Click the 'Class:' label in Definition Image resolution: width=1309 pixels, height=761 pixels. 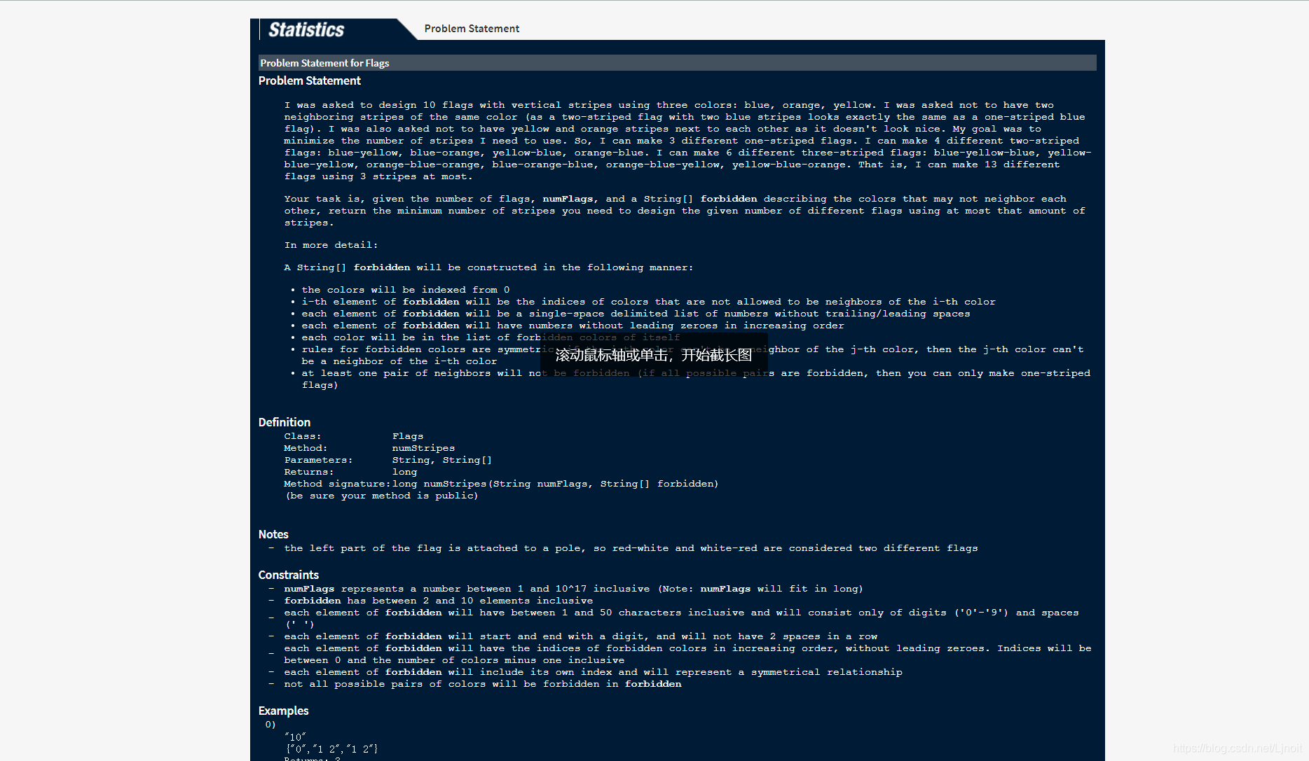303,436
